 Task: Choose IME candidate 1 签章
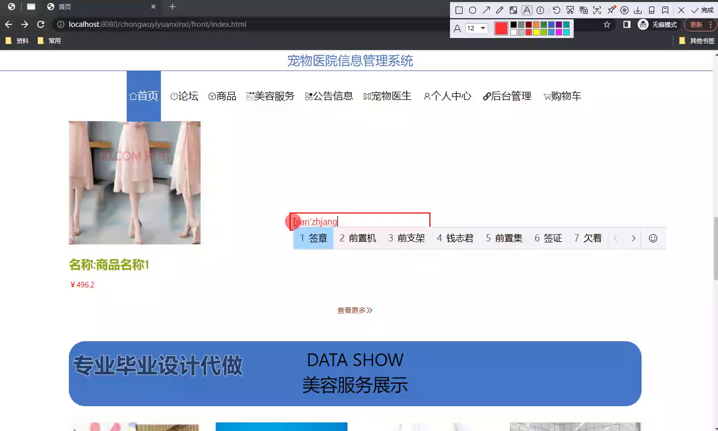click(313, 238)
